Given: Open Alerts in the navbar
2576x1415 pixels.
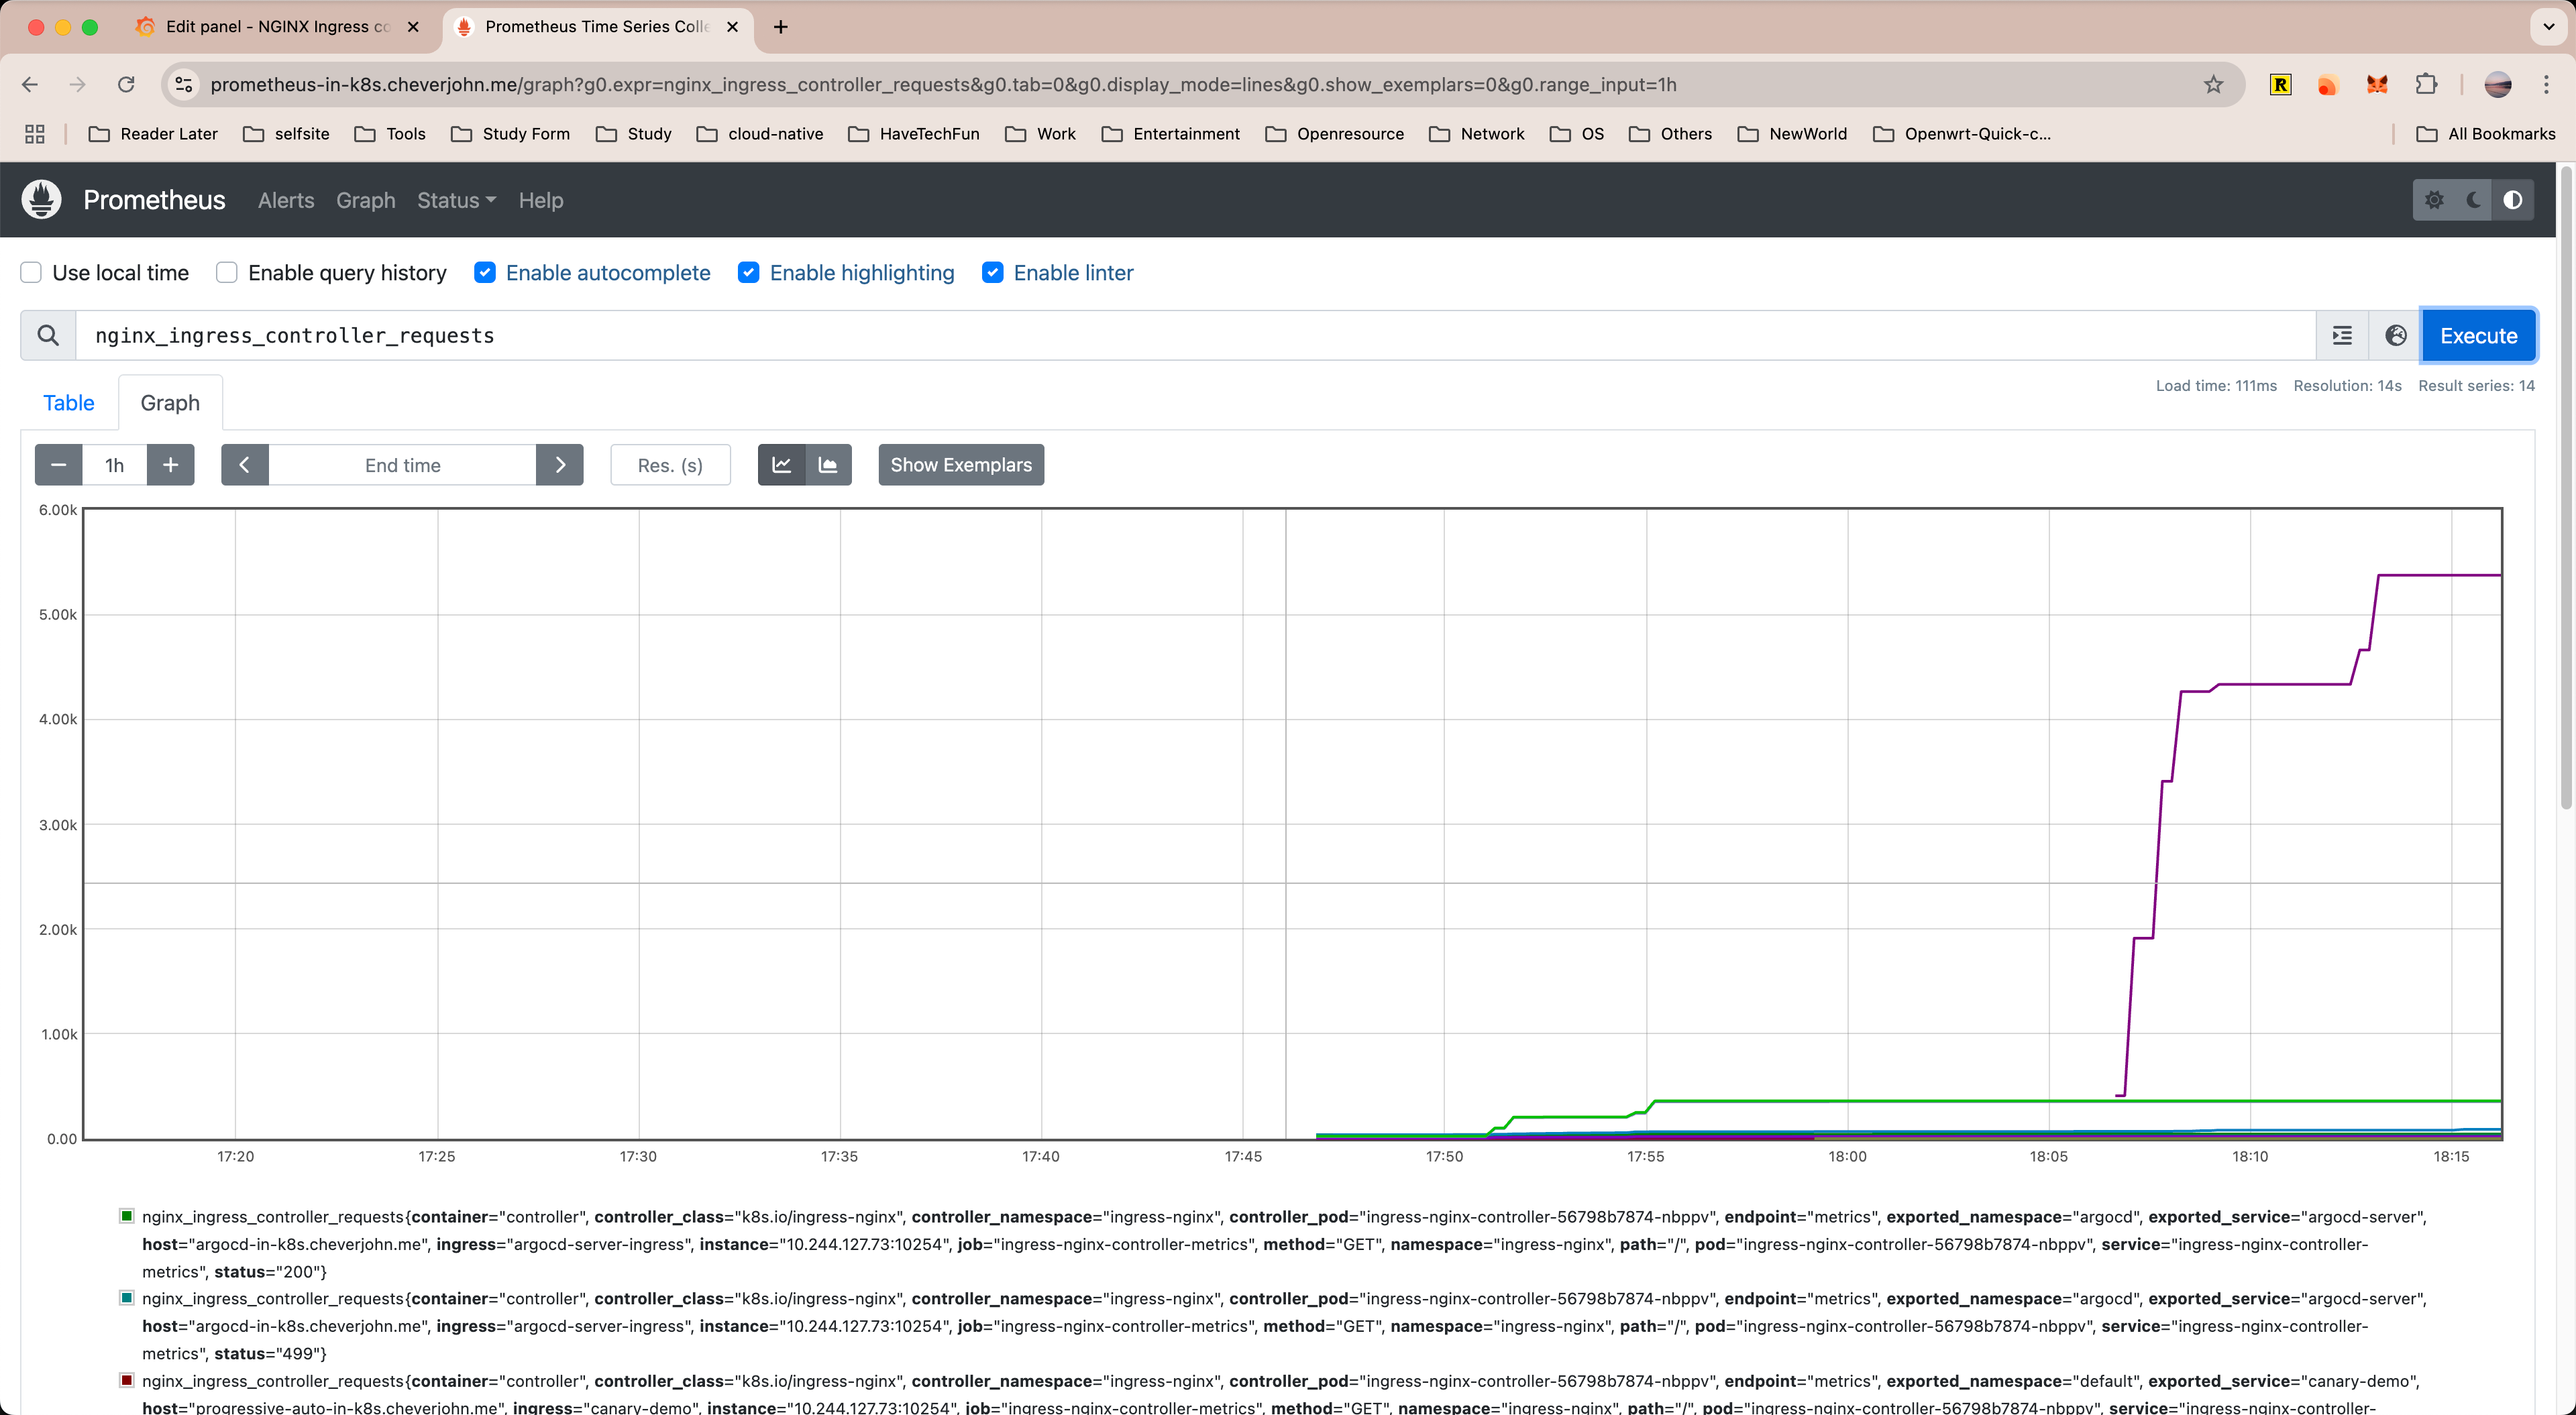Looking at the screenshot, I should click(286, 200).
